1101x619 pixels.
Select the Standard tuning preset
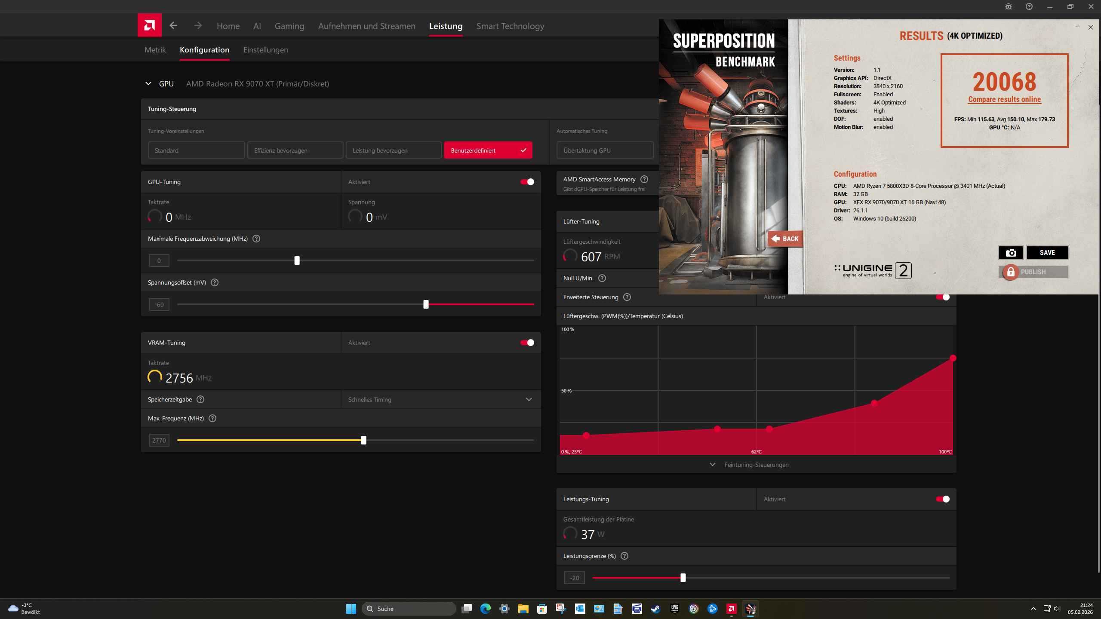click(x=196, y=150)
